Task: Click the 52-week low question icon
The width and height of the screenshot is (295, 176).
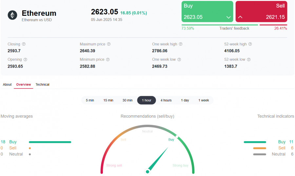Action: tap(249, 59)
